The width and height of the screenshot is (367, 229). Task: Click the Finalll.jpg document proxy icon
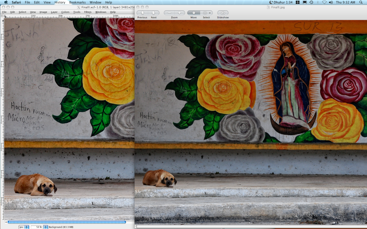coord(268,7)
